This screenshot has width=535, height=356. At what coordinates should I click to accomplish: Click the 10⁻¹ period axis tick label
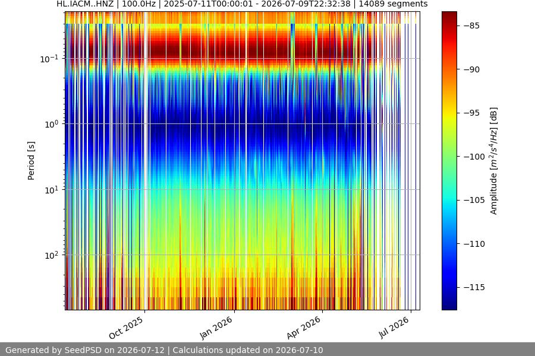point(49,59)
